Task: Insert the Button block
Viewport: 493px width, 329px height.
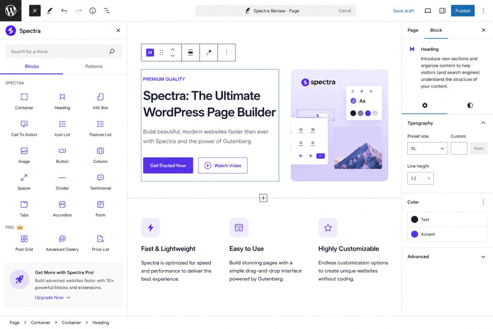Action: (x=62, y=155)
